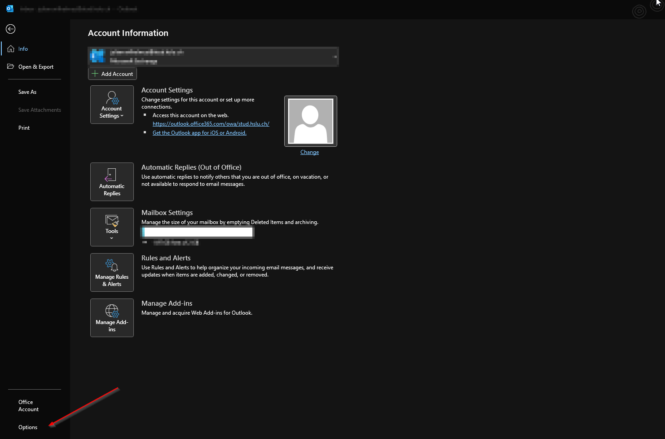Viewport: 665px width, 439px height.
Task: Open Automatic Replies settings
Action: (112, 182)
